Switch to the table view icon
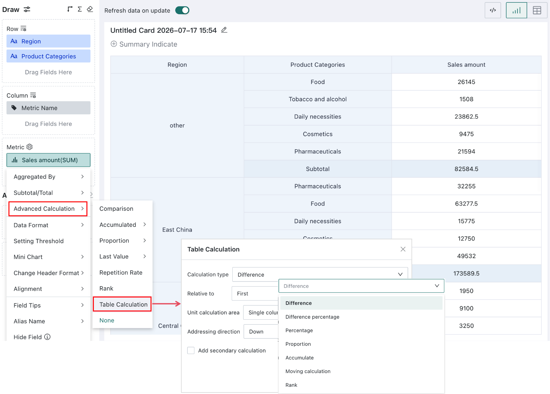This screenshot has width=550, height=394. 537,10
